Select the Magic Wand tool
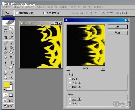The image size is (135, 110). coord(11,33)
